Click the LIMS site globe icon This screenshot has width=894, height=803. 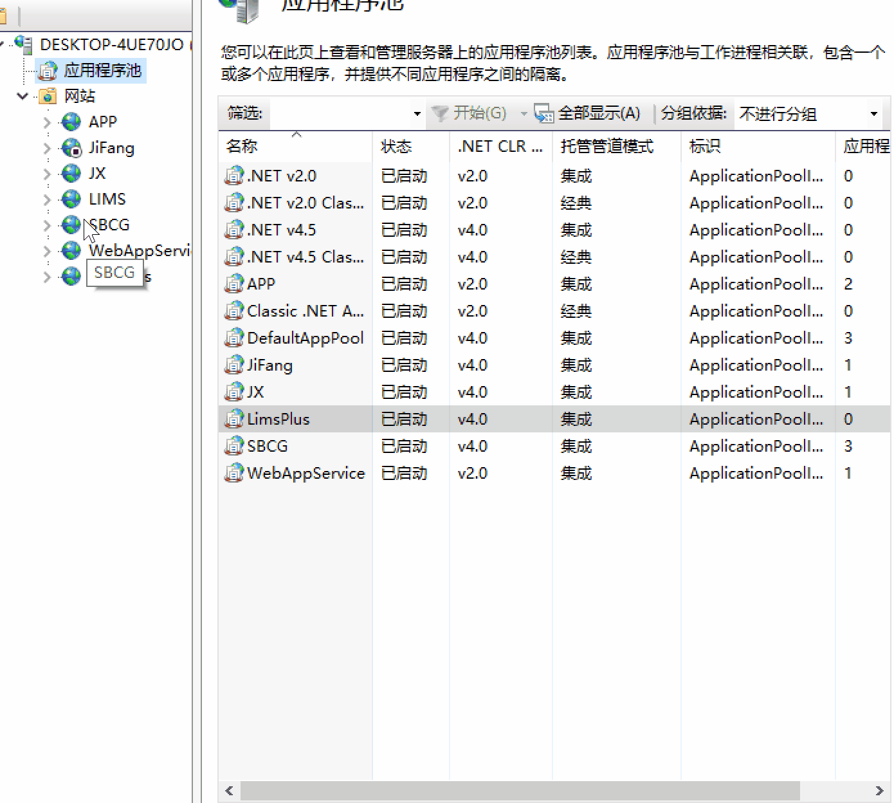71,199
